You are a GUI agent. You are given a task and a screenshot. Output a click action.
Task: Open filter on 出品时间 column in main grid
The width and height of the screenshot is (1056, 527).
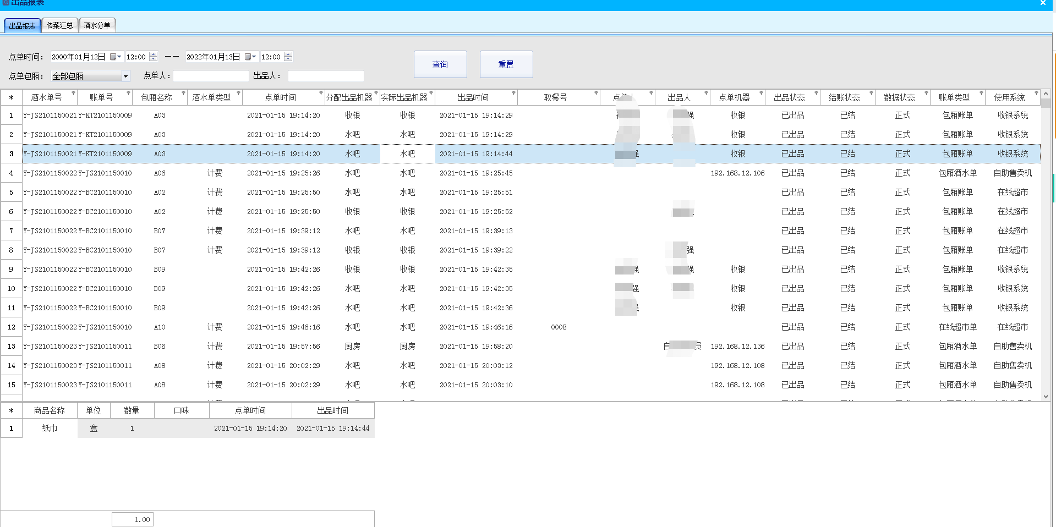513,94
